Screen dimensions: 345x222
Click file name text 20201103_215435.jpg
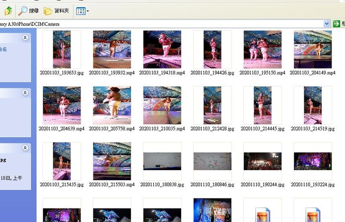[62, 185]
